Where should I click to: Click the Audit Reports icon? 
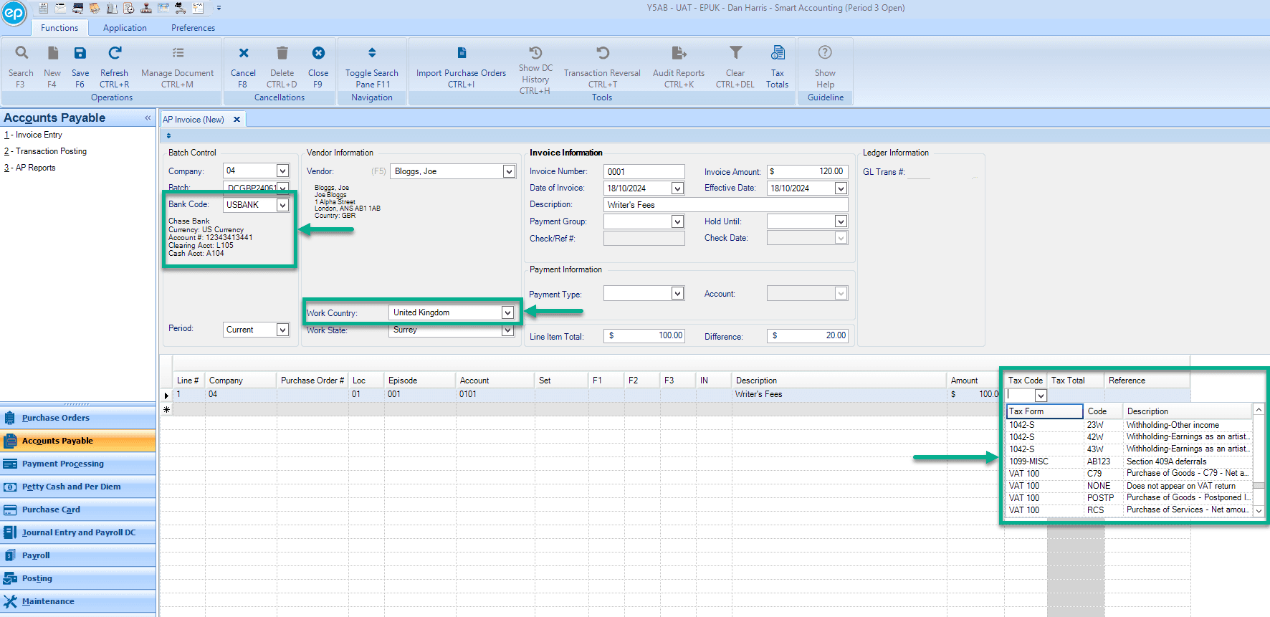click(678, 53)
